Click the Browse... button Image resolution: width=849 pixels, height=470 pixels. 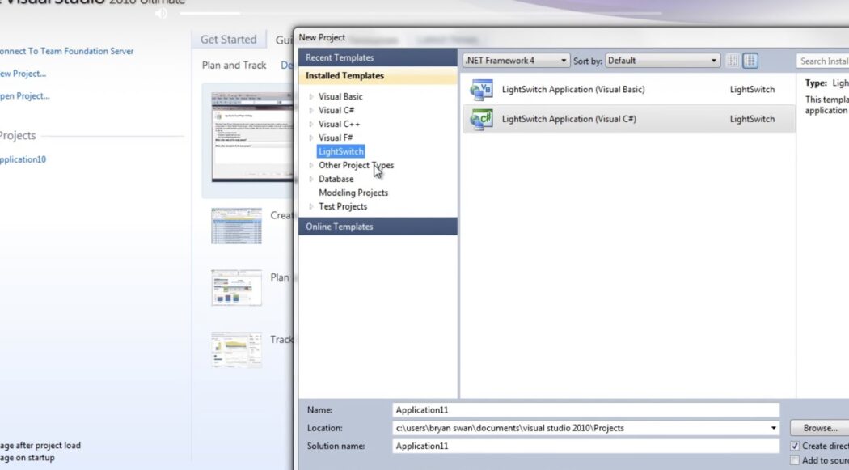pyautogui.click(x=817, y=427)
